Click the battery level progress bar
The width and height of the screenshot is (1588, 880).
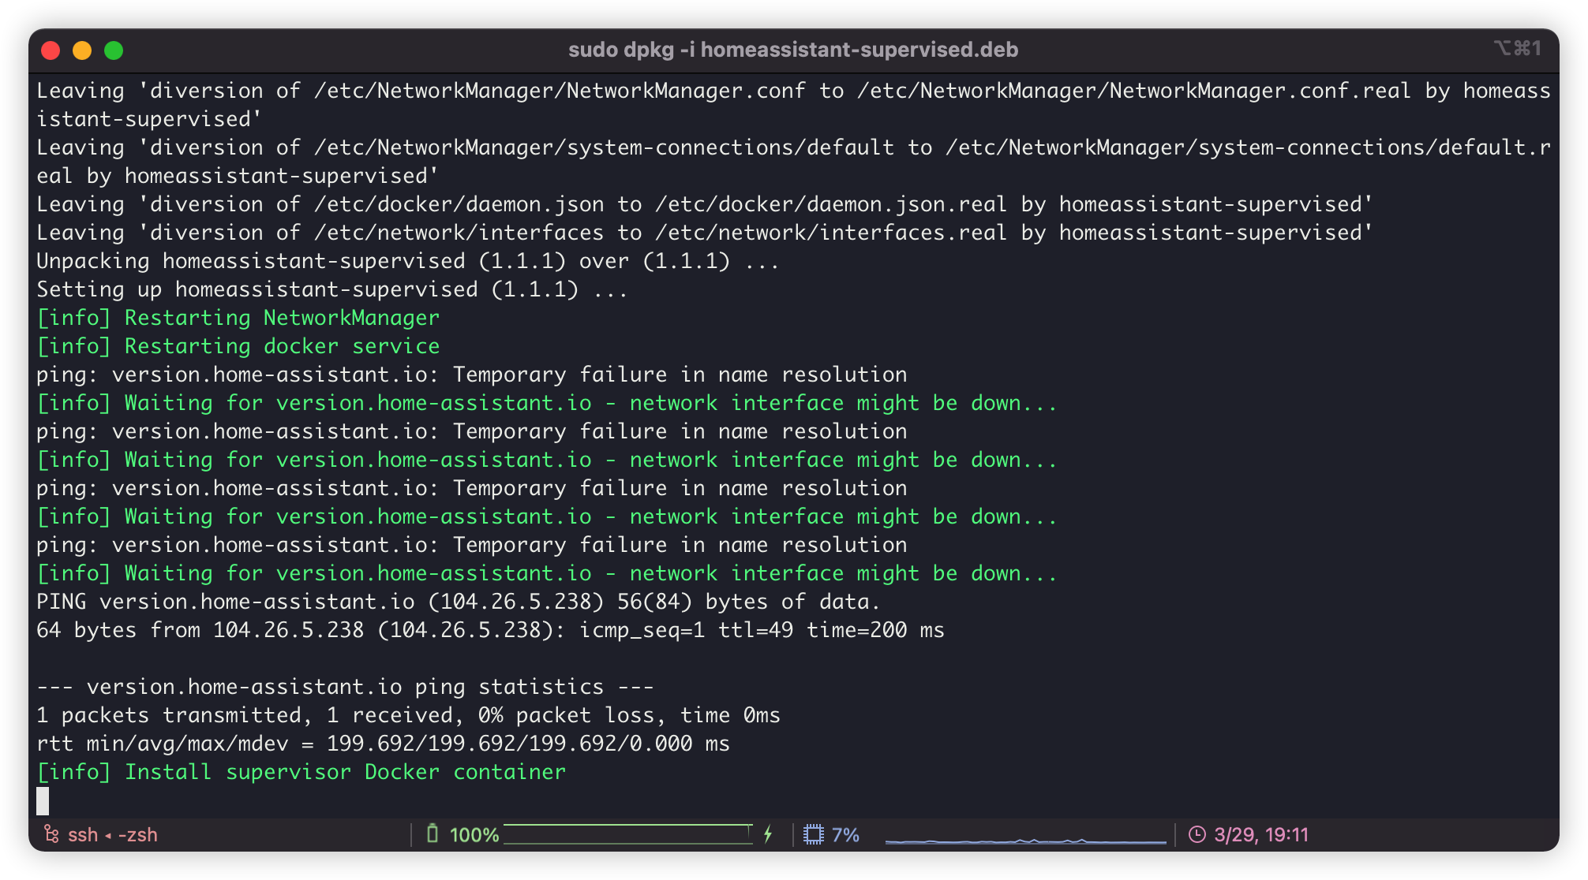pyautogui.click(x=628, y=834)
